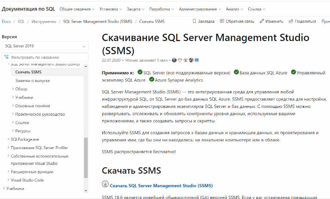Viewport: 330px width, 199px height.
Task: Go to Инструменты in the breadcrumb
Action: point(44,21)
